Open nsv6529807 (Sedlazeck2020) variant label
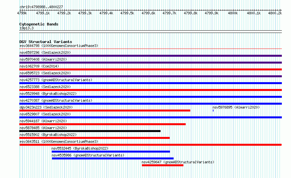The height and width of the screenshot is (178, 291). [x=45, y=114]
